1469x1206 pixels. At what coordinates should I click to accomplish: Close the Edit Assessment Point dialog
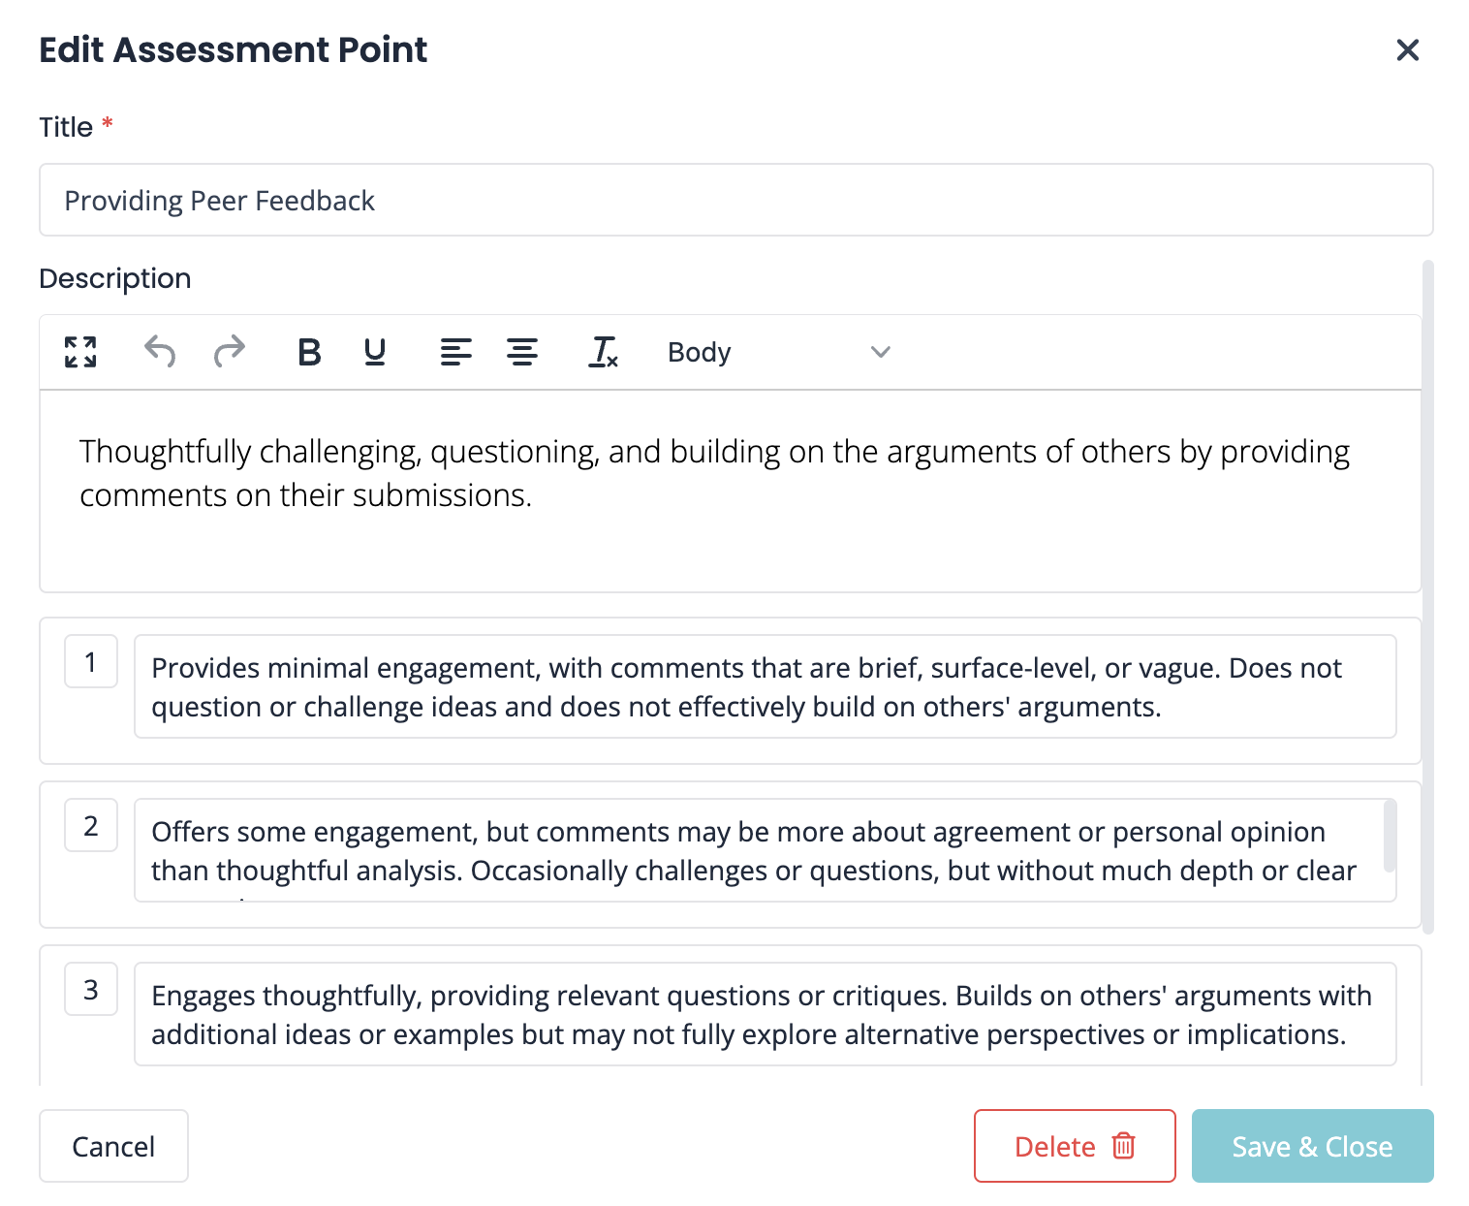1407,49
